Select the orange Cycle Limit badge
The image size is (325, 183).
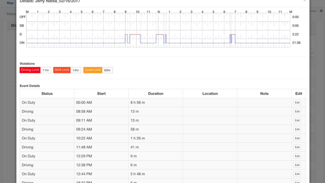(x=93, y=70)
